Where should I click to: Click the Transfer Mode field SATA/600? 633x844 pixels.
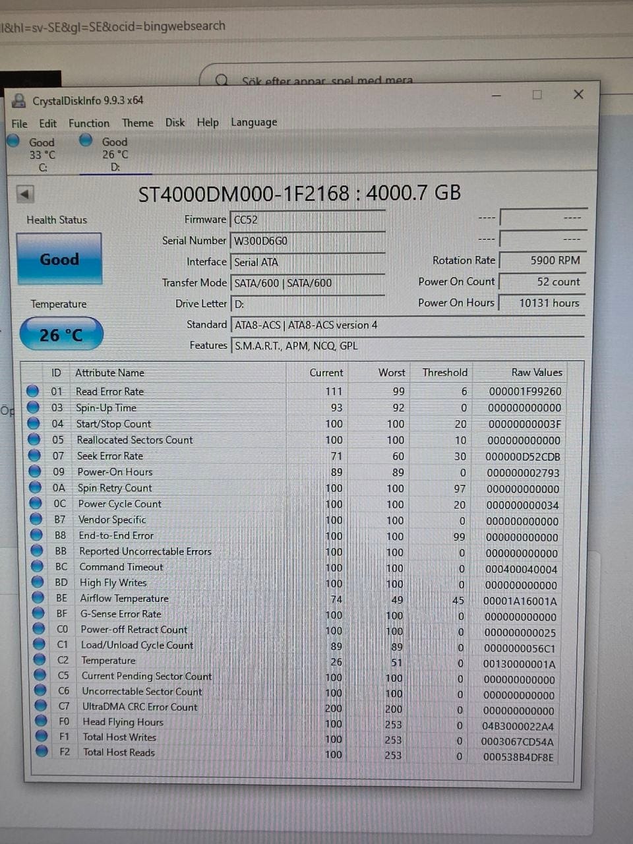307,283
